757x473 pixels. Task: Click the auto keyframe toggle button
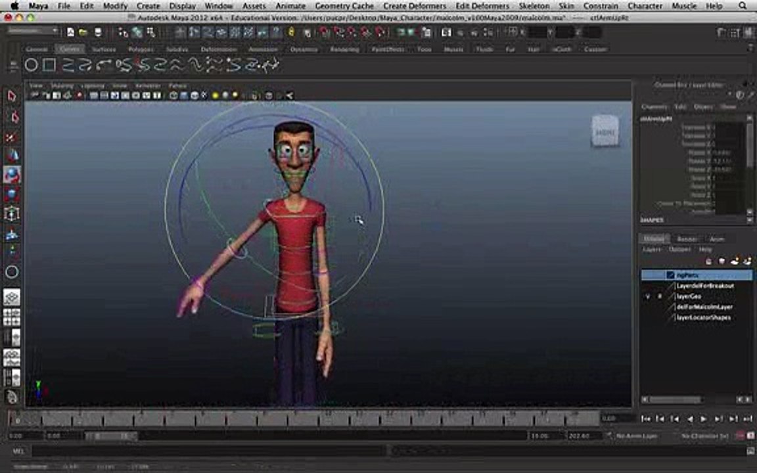point(741,436)
